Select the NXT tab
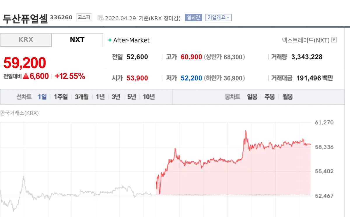350x217 pixels. point(77,40)
